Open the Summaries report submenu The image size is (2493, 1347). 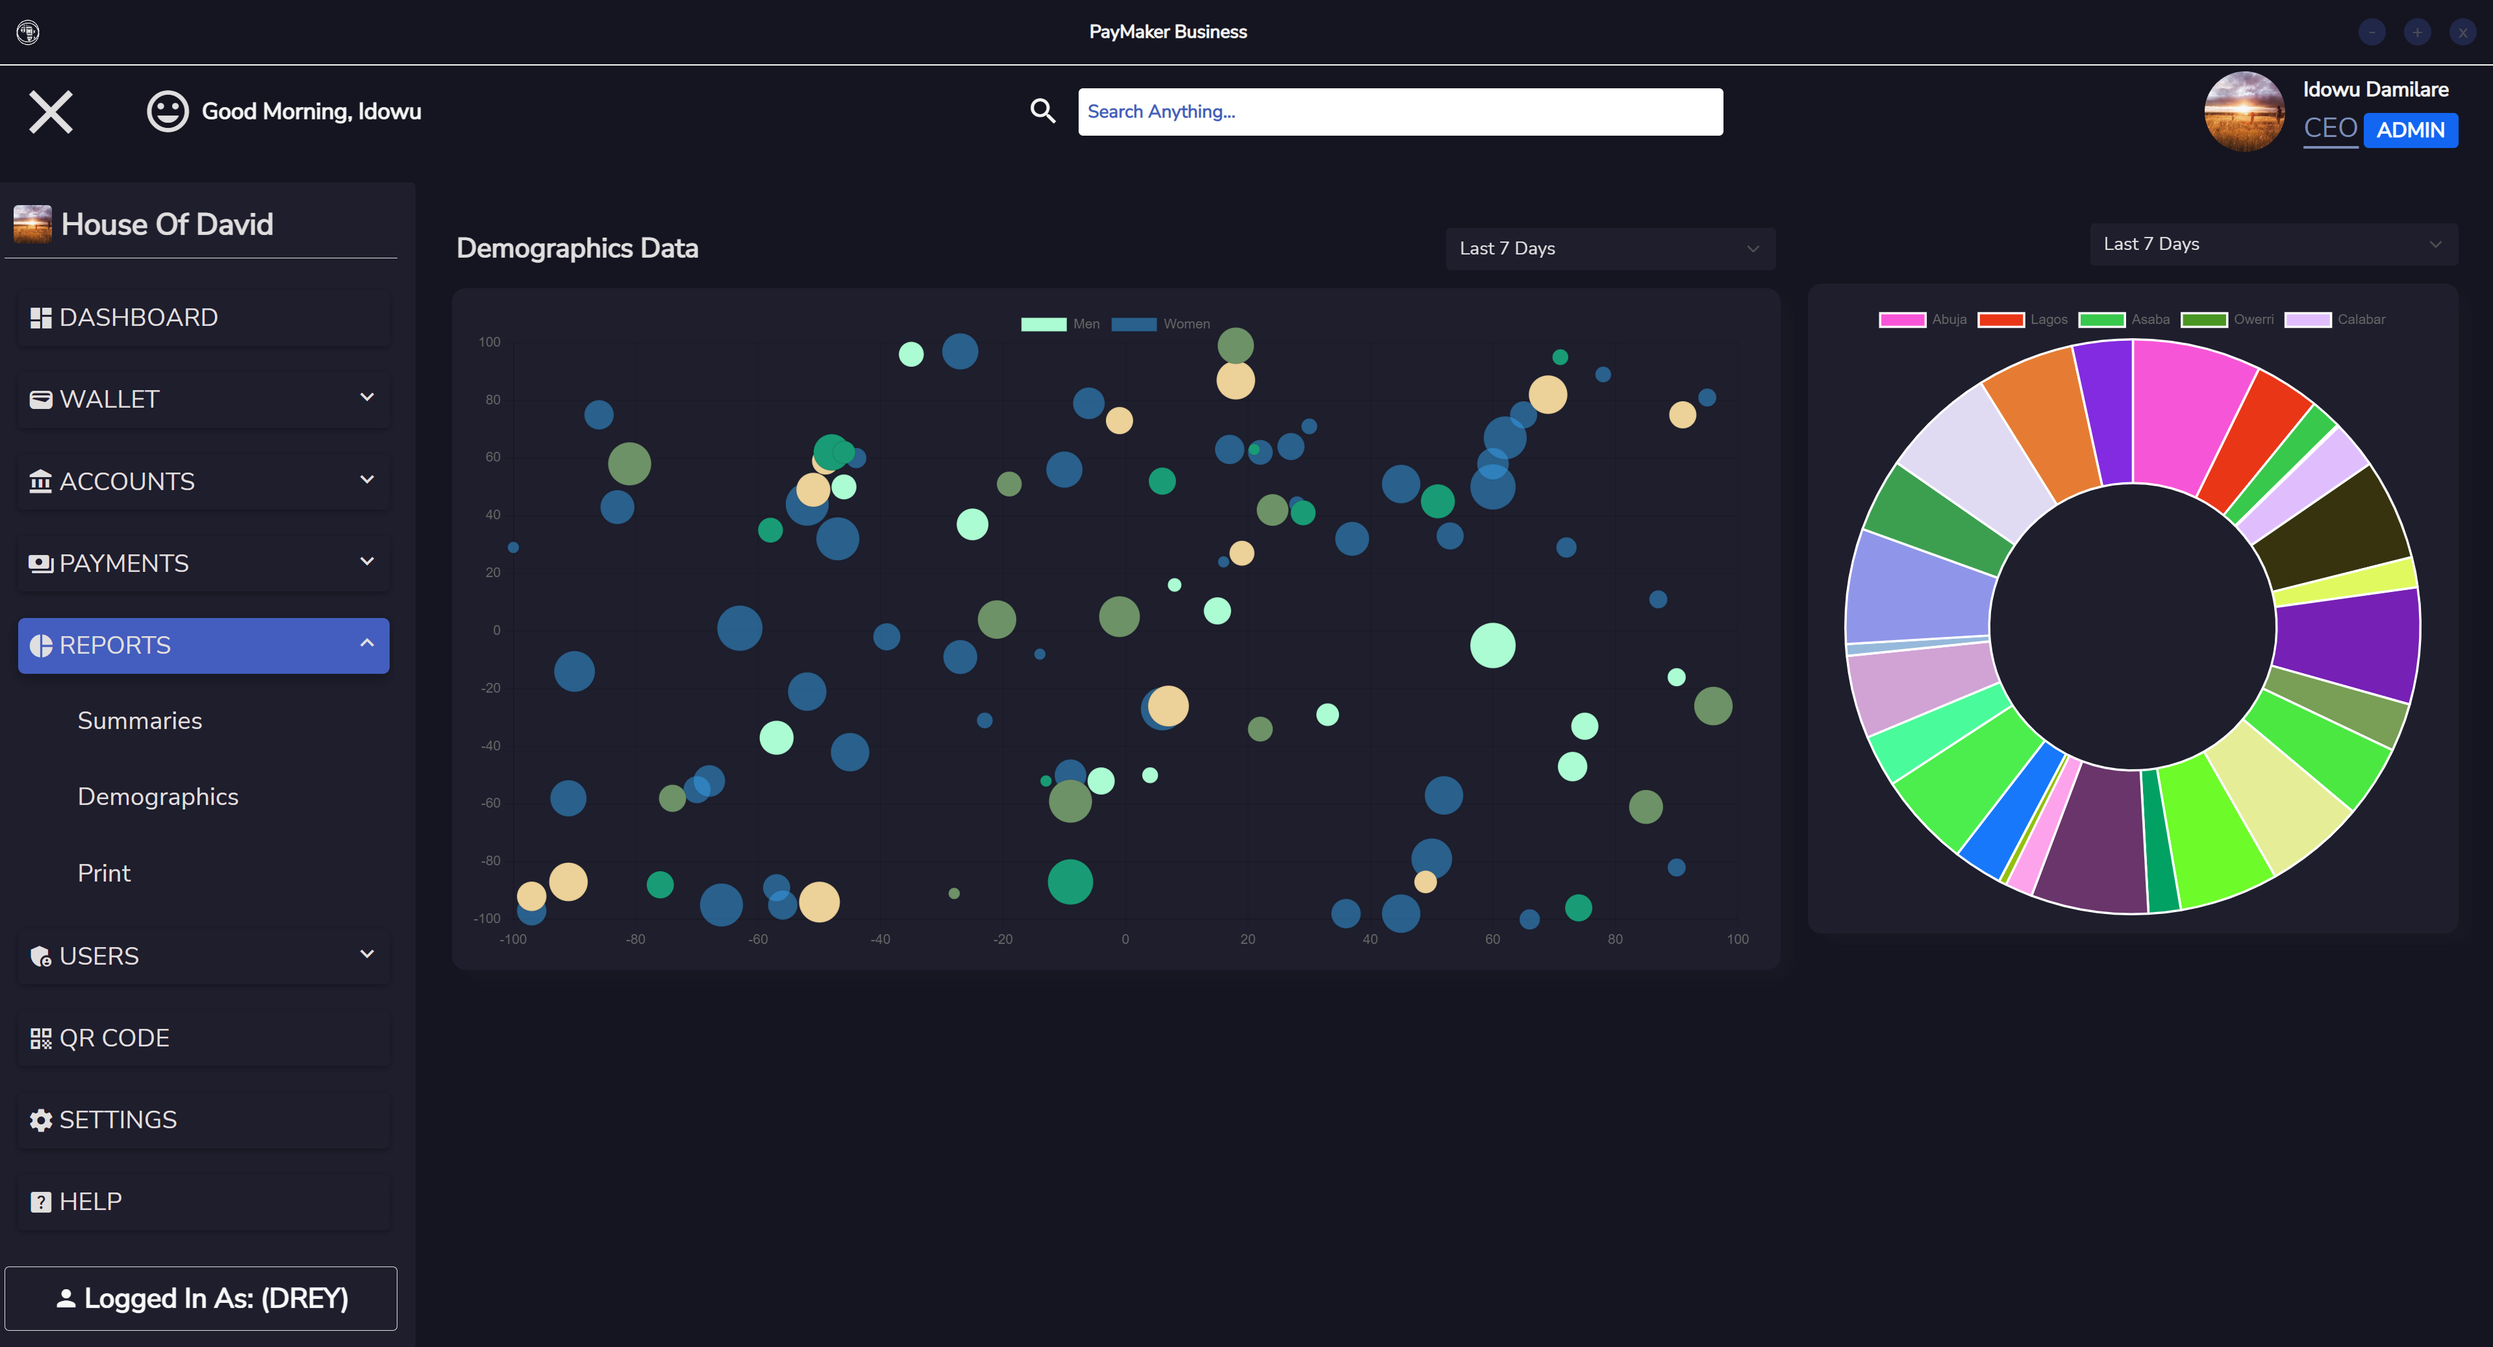[140, 721]
